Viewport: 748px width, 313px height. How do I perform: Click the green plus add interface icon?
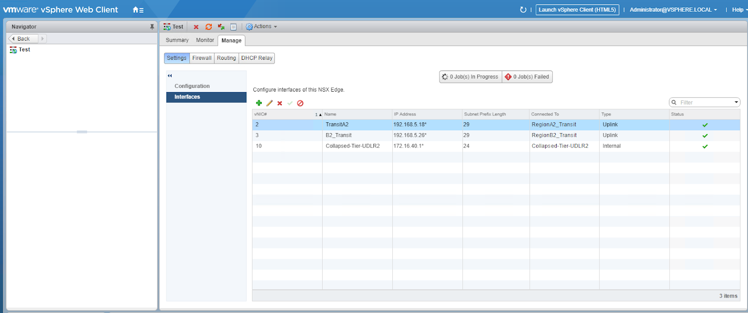point(259,103)
